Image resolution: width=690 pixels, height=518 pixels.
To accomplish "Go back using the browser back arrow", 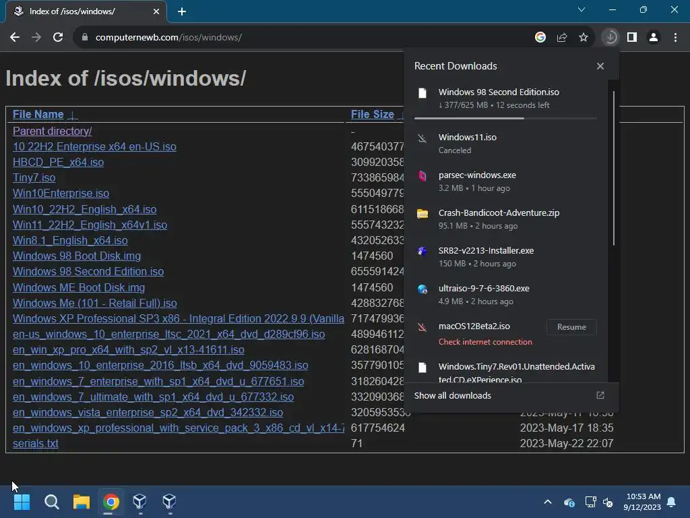I will [x=15, y=38].
